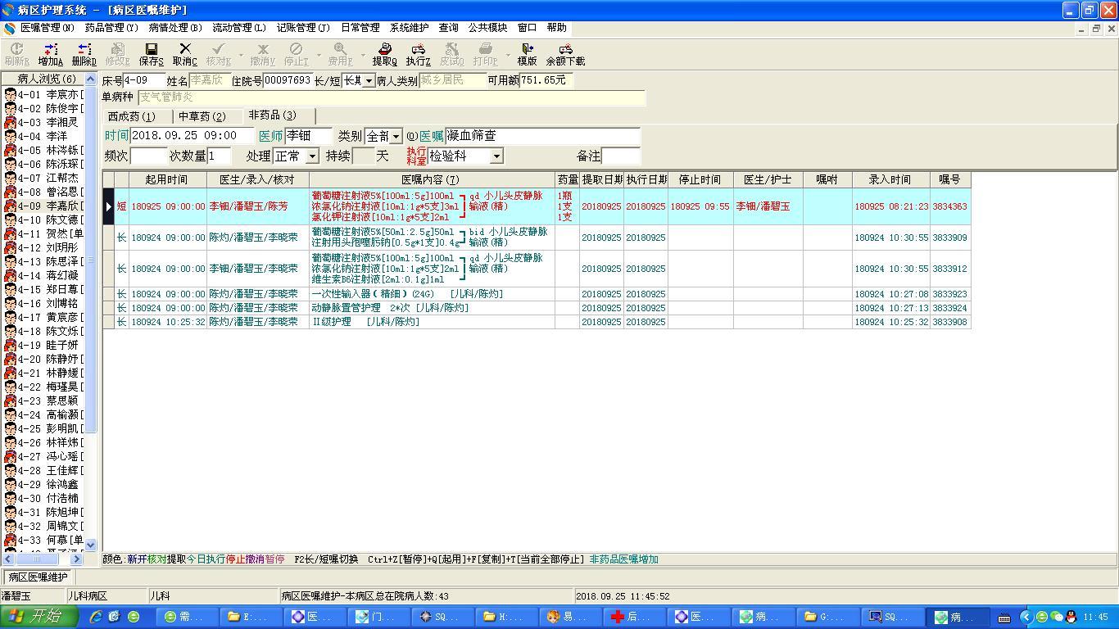The width and height of the screenshot is (1119, 629).
Task: Click the 病区医嘱维护 window tab at bottom
Action: 39,577
